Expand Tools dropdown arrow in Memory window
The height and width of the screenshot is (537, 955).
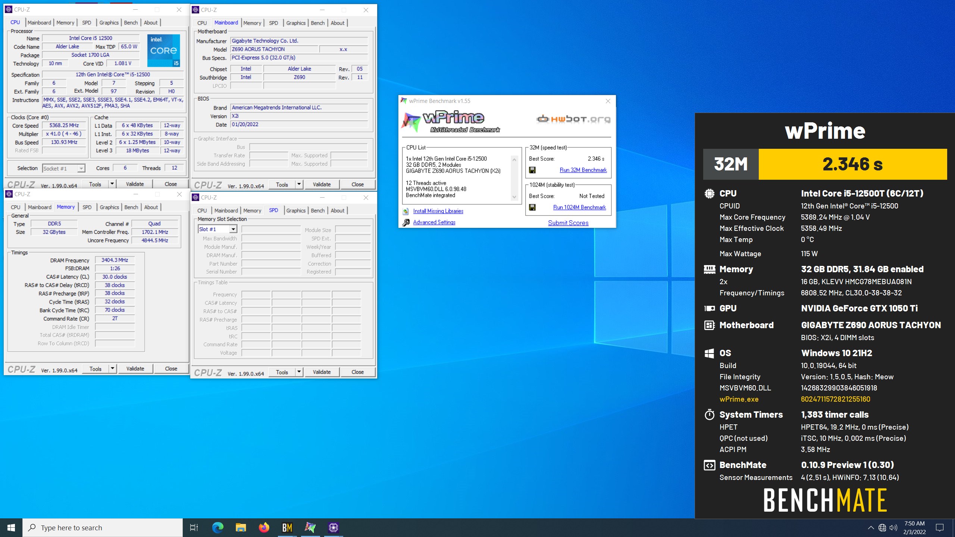(x=112, y=369)
